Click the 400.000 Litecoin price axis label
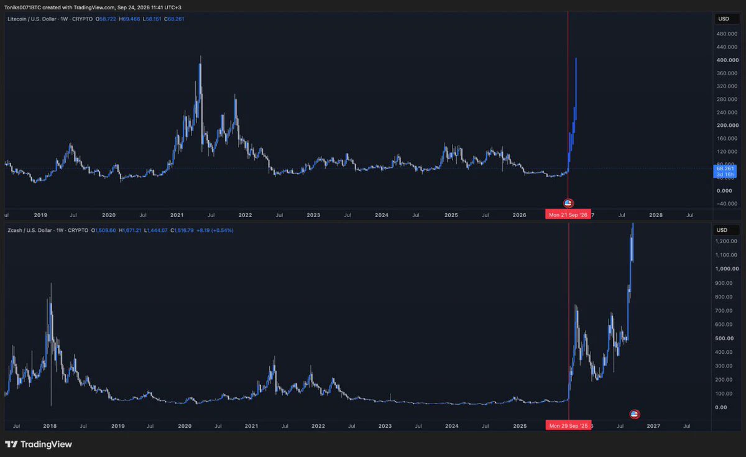Viewport: 746px width, 457px height. click(x=726, y=60)
